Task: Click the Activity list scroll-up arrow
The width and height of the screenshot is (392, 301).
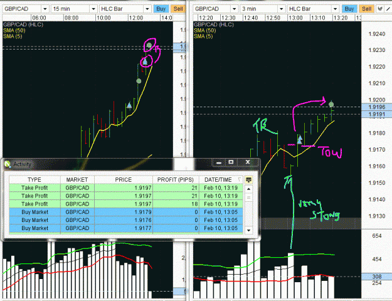Action: point(248,189)
